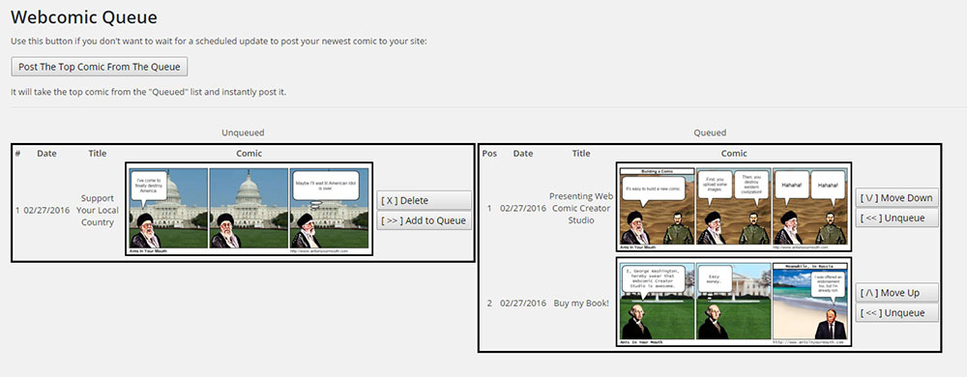This screenshot has height=377, width=967.
Task: Click the 'Unqueued' list label
Action: pyautogui.click(x=243, y=132)
